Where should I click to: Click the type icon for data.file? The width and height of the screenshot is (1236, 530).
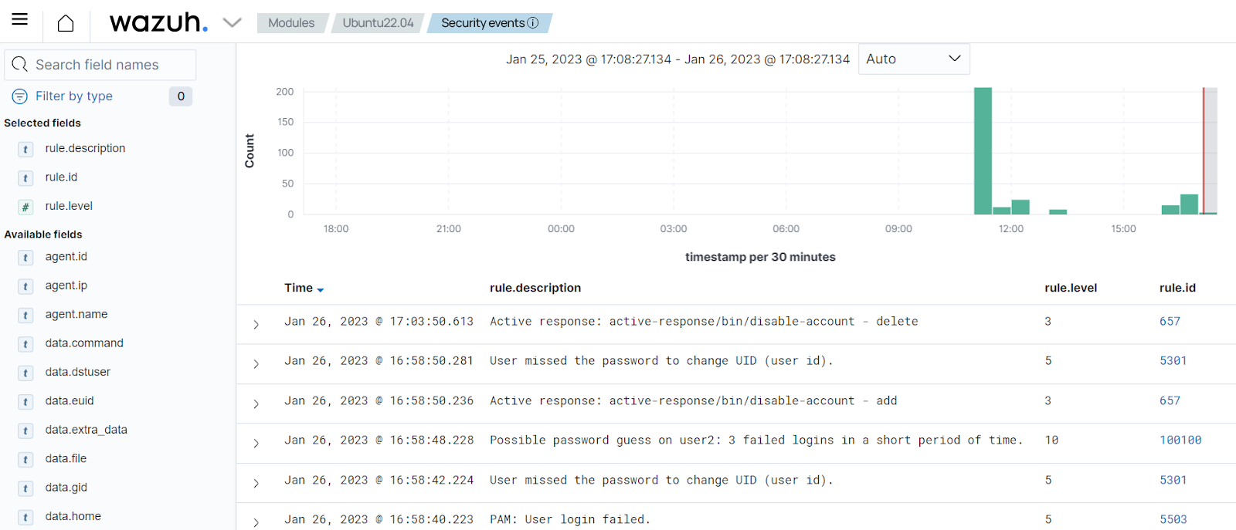pyautogui.click(x=25, y=460)
